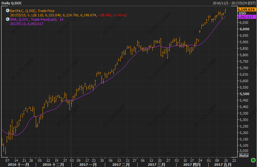Click the (+.46%) percent change value
Viewport: 257px width, 167px height.
click(x=120, y=15)
